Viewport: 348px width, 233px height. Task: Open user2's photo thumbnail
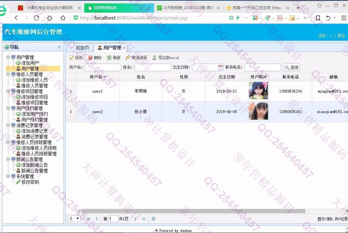coord(258,111)
